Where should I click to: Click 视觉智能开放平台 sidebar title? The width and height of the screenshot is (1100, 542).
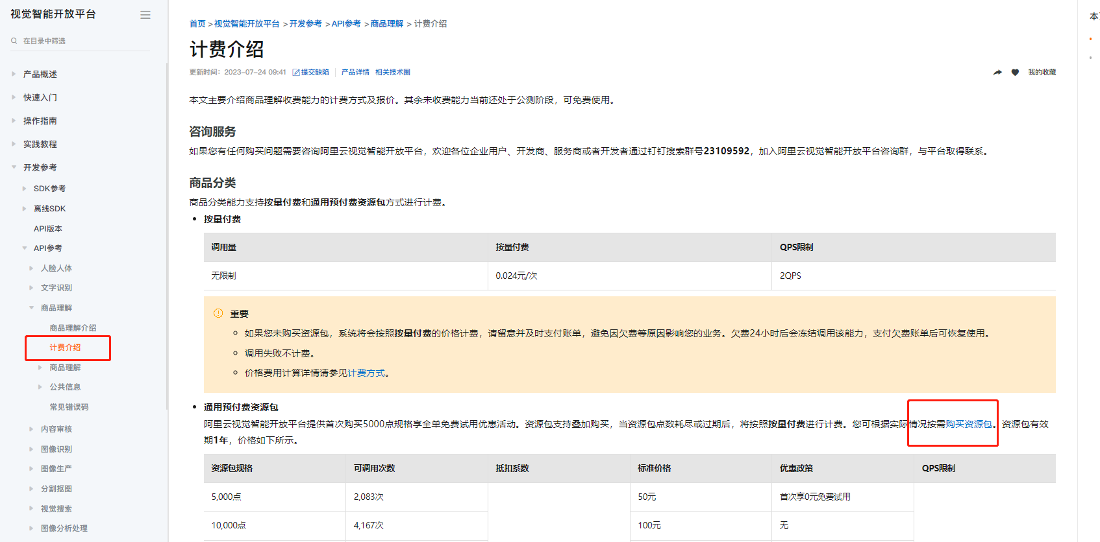(53, 14)
